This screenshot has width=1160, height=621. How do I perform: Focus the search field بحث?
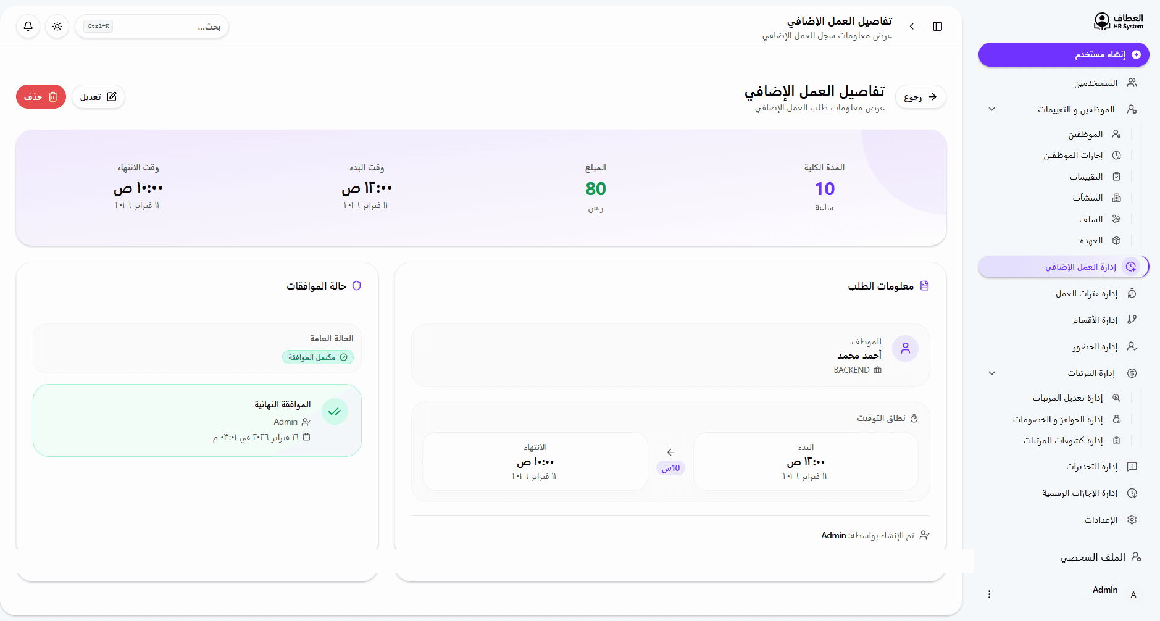click(152, 27)
